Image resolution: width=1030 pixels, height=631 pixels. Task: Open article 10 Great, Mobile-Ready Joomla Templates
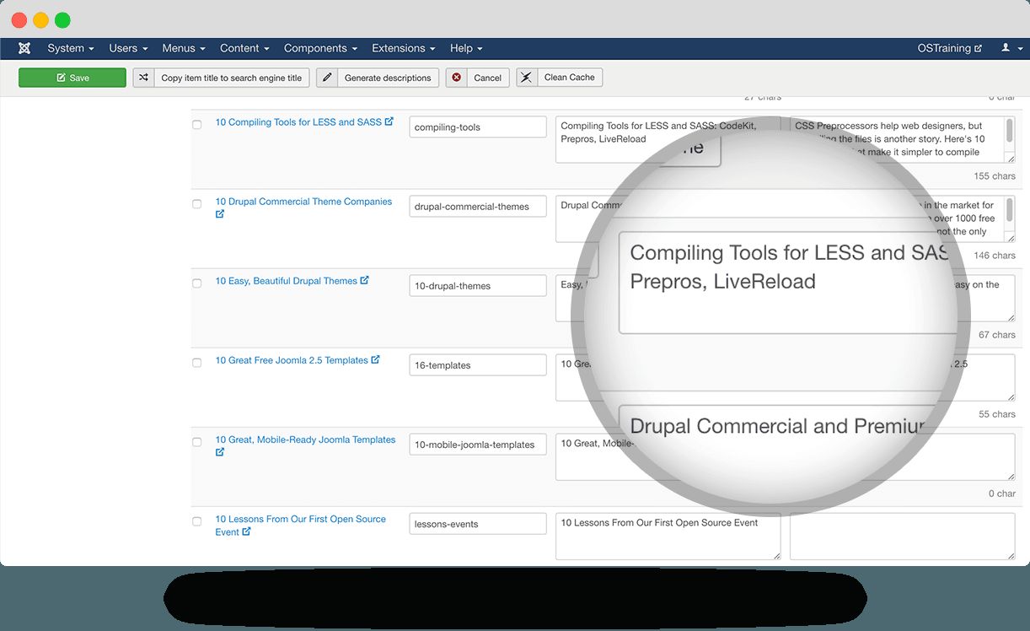click(305, 440)
